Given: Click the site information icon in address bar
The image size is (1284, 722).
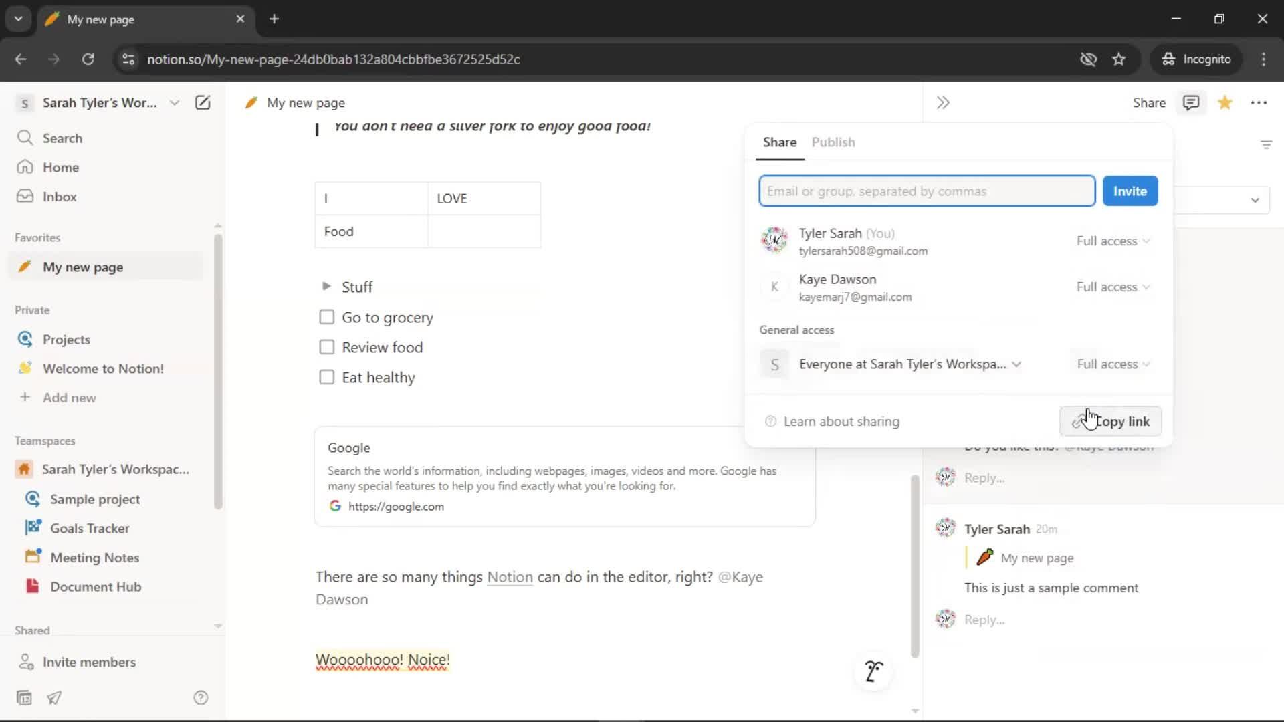Looking at the screenshot, I should click(128, 59).
